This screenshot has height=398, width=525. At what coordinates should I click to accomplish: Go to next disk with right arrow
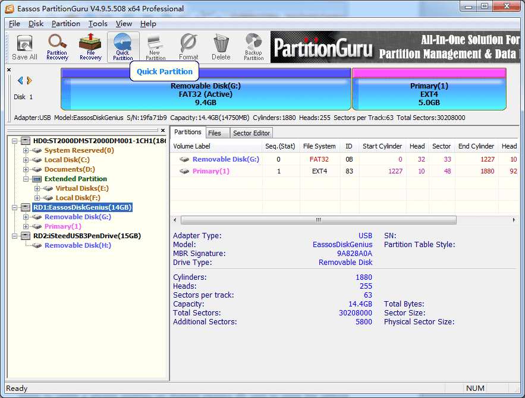tap(29, 80)
